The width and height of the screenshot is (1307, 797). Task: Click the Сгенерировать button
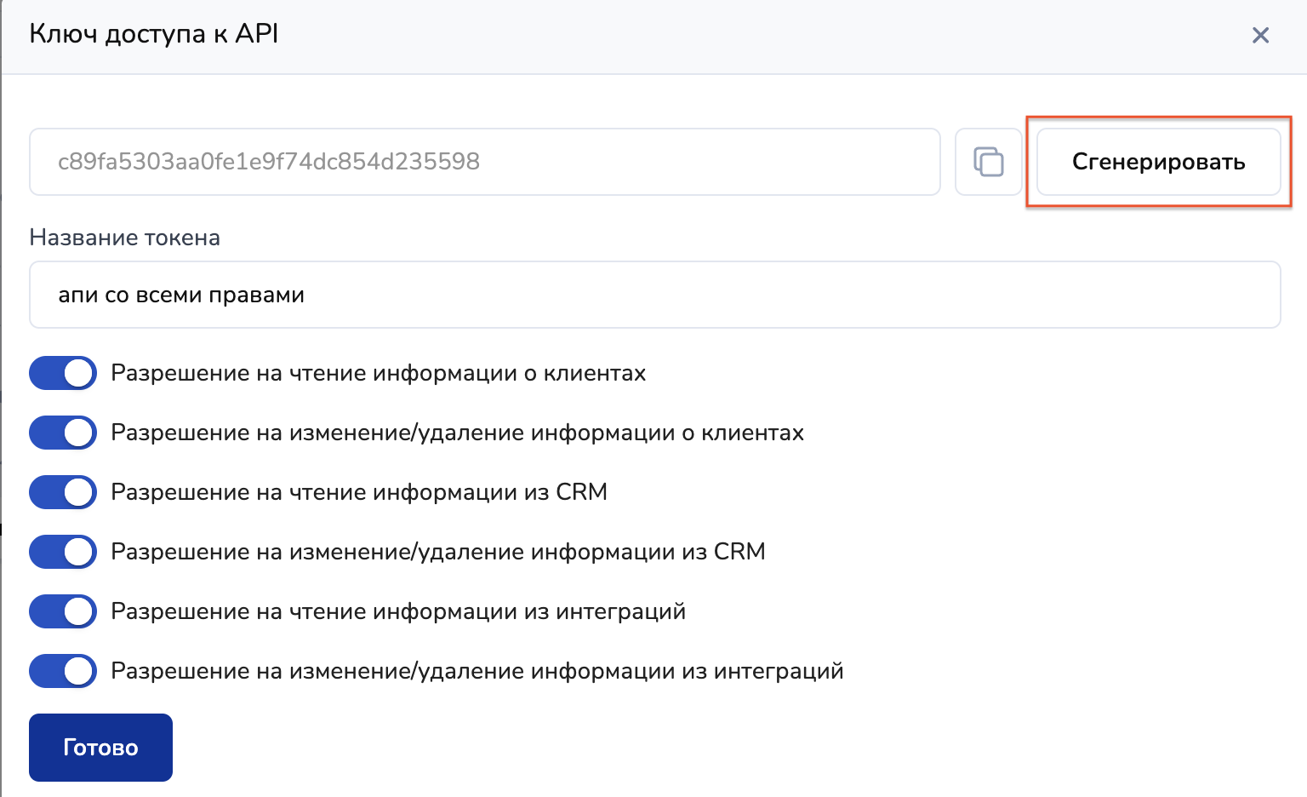pos(1158,162)
